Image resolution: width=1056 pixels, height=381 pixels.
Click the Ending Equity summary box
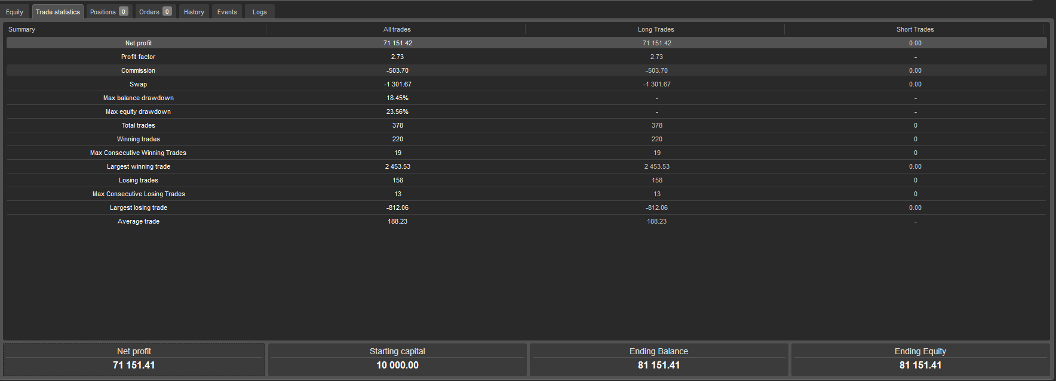pyautogui.click(x=920, y=360)
